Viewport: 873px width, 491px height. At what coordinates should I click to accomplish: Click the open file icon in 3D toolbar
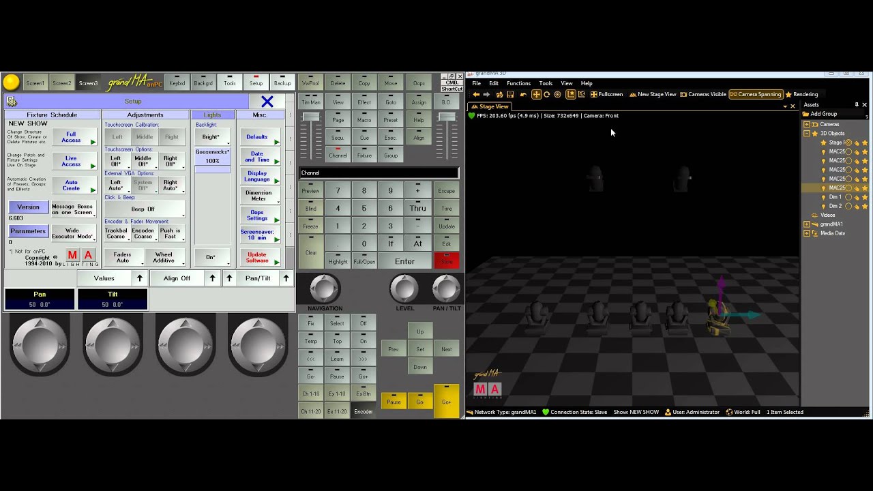(x=500, y=95)
